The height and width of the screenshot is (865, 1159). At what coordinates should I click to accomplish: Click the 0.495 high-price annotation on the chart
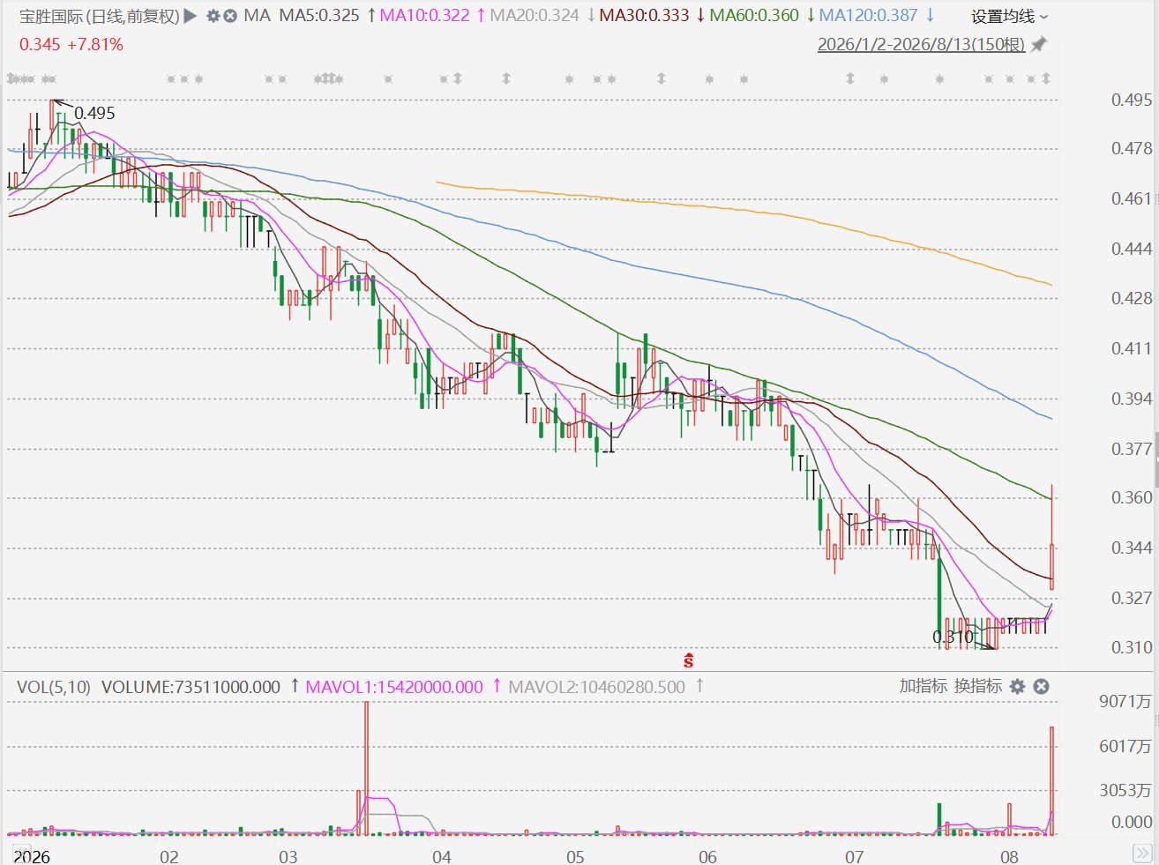94,113
